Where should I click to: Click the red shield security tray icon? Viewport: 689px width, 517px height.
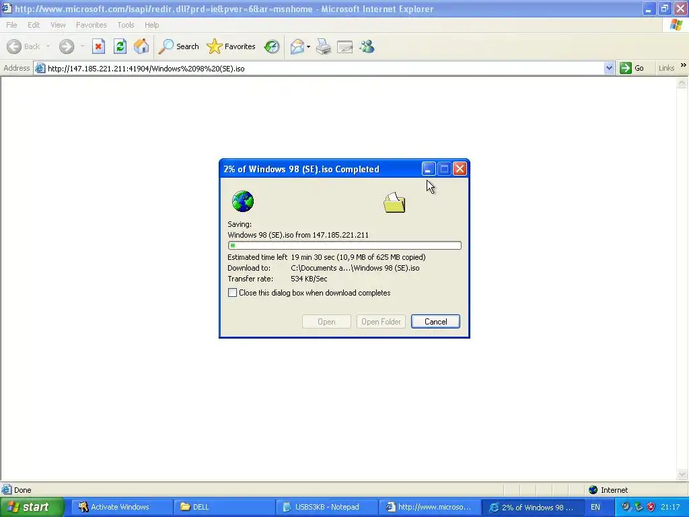pyautogui.click(x=651, y=507)
